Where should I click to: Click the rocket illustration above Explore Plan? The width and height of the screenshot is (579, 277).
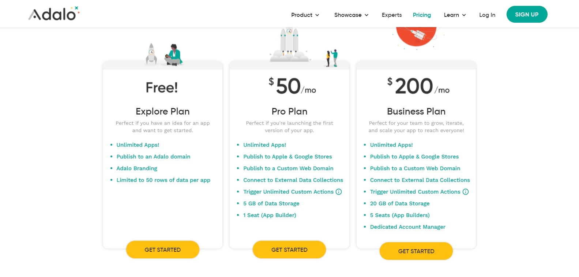(x=151, y=53)
